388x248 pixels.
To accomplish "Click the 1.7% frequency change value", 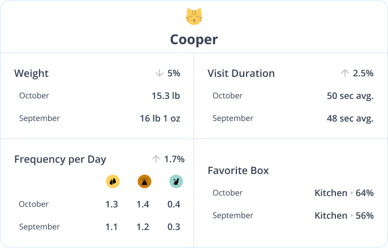I will (x=174, y=159).
